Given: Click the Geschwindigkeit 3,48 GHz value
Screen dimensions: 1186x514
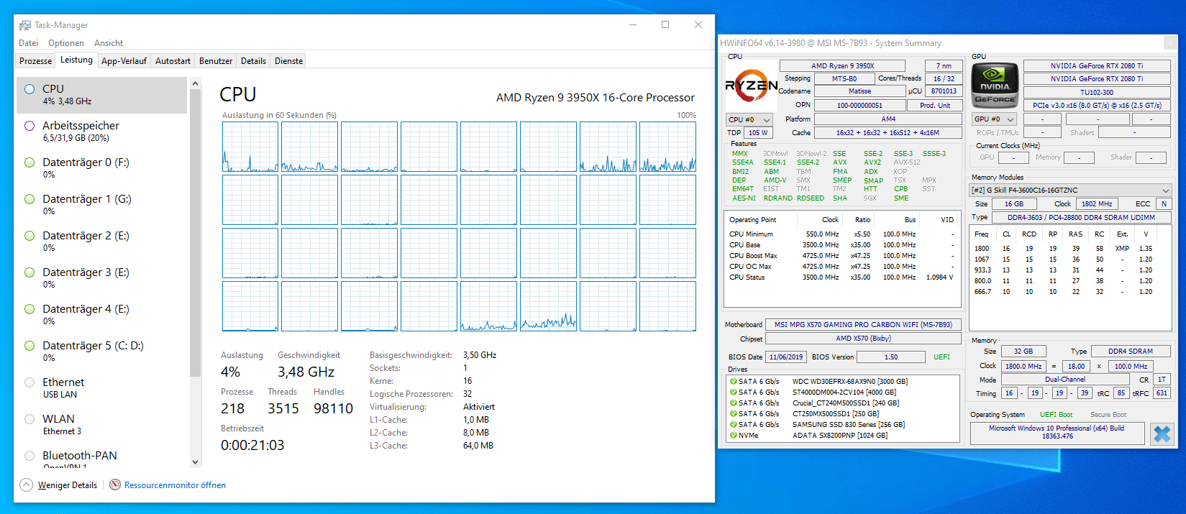Looking at the screenshot, I should 306,372.
